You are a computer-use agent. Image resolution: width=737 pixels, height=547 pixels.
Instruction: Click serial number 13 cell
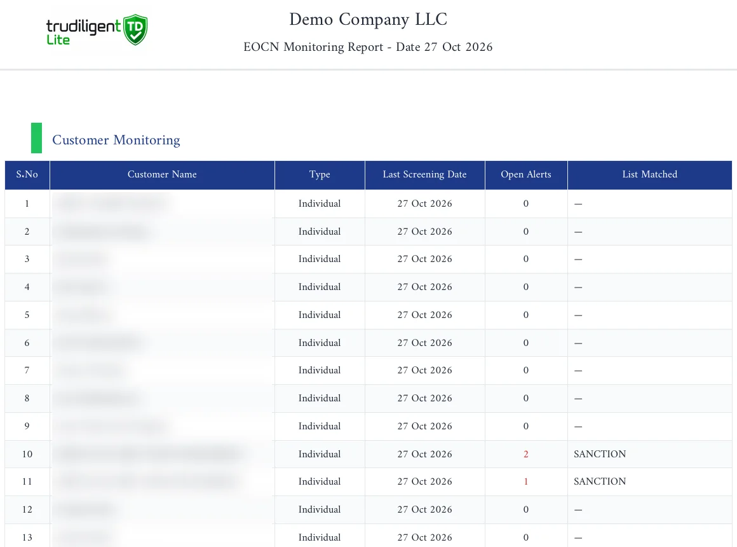tap(27, 537)
